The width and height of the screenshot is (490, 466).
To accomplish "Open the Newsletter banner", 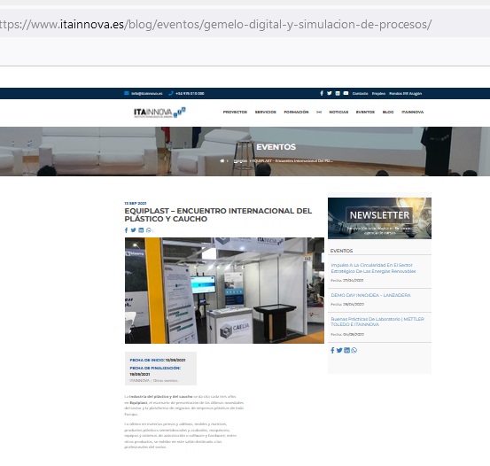I will point(379,218).
